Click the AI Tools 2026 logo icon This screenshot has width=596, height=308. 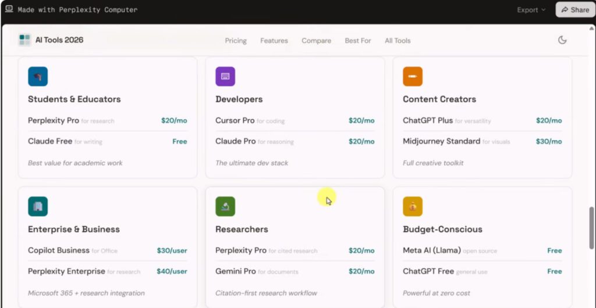pos(24,40)
